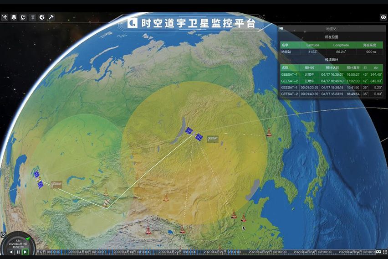Open the hammer tools icon
Image resolution: width=388 pixels, height=259 pixels.
click(x=51, y=17)
